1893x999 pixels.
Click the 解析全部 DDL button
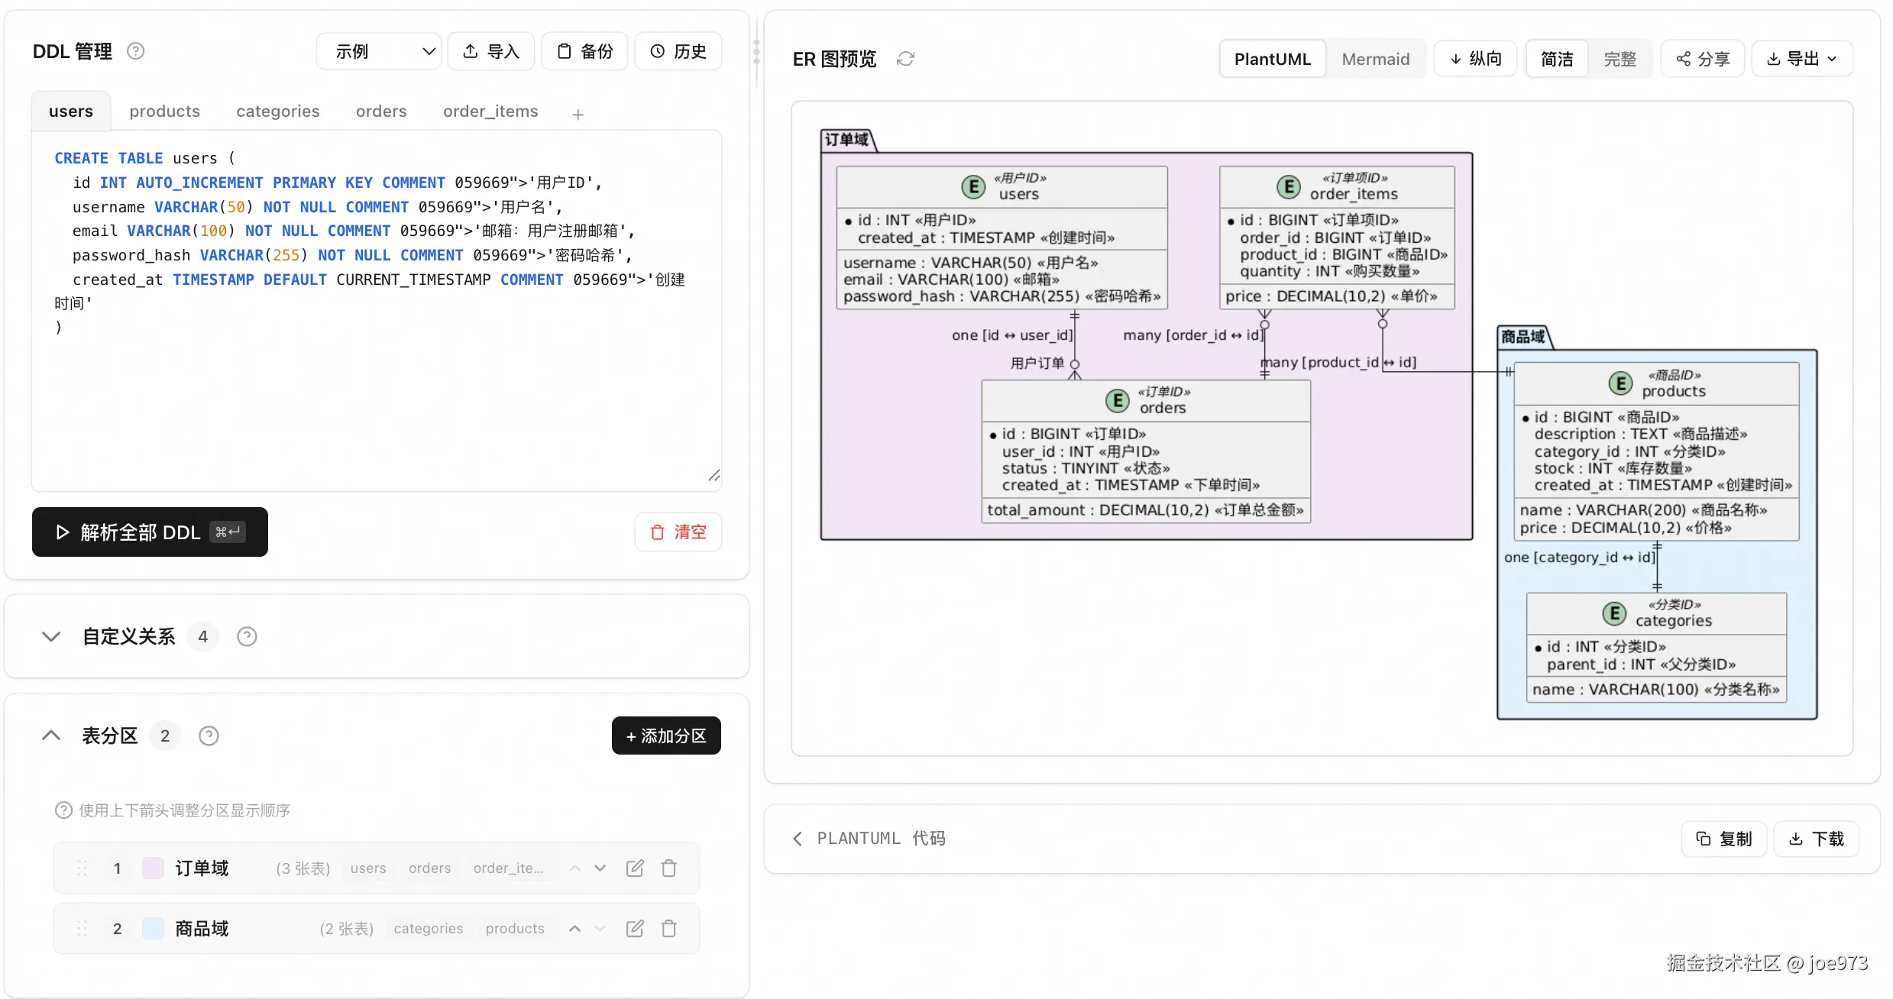pos(150,532)
